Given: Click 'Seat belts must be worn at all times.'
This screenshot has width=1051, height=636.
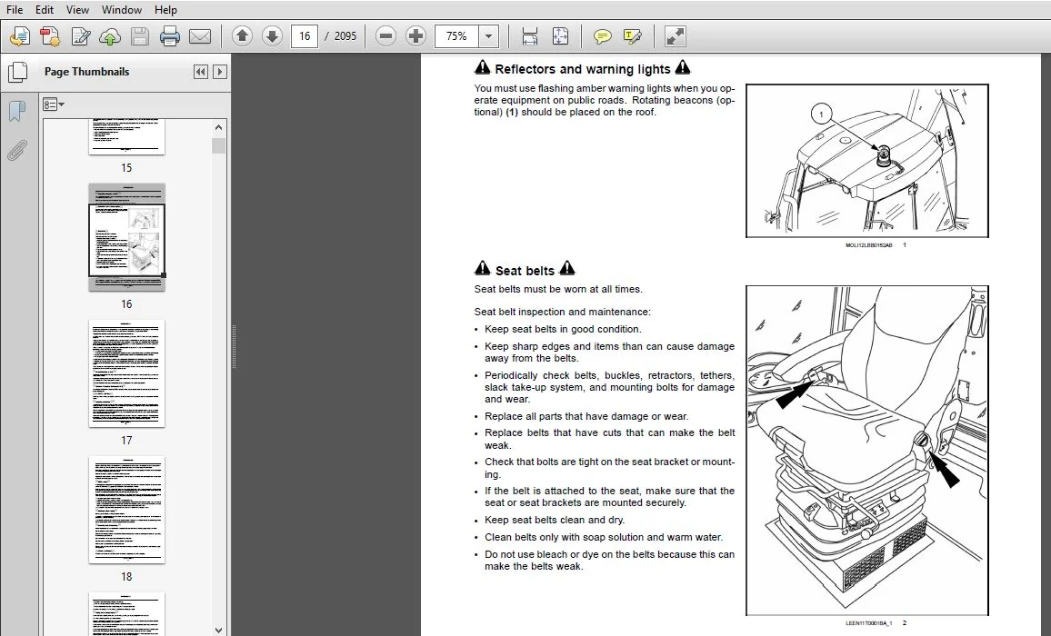Looking at the screenshot, I should click(558, 290).
